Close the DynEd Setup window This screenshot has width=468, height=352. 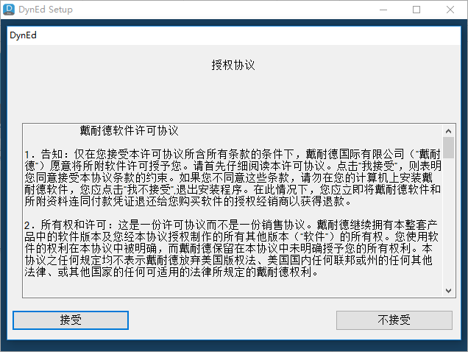[450, 10]
